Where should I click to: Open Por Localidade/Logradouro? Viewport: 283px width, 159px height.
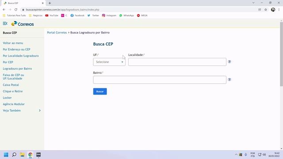21,56
